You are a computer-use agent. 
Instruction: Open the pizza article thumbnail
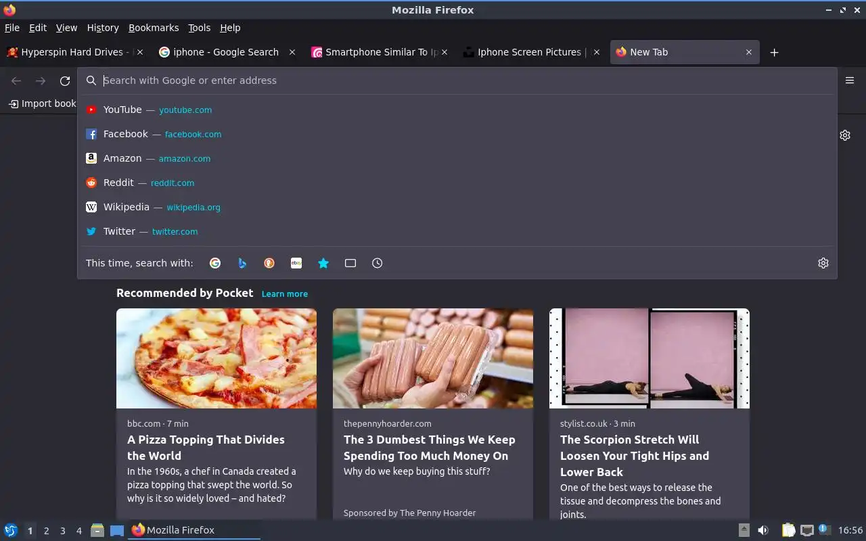pos(216,358)
